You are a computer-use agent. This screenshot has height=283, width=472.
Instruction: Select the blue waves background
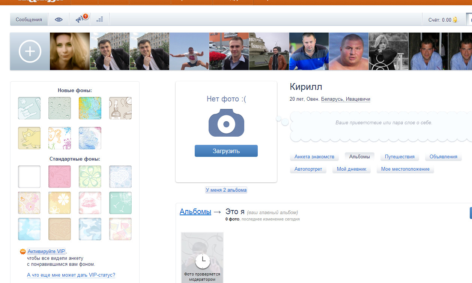(90, 138)
